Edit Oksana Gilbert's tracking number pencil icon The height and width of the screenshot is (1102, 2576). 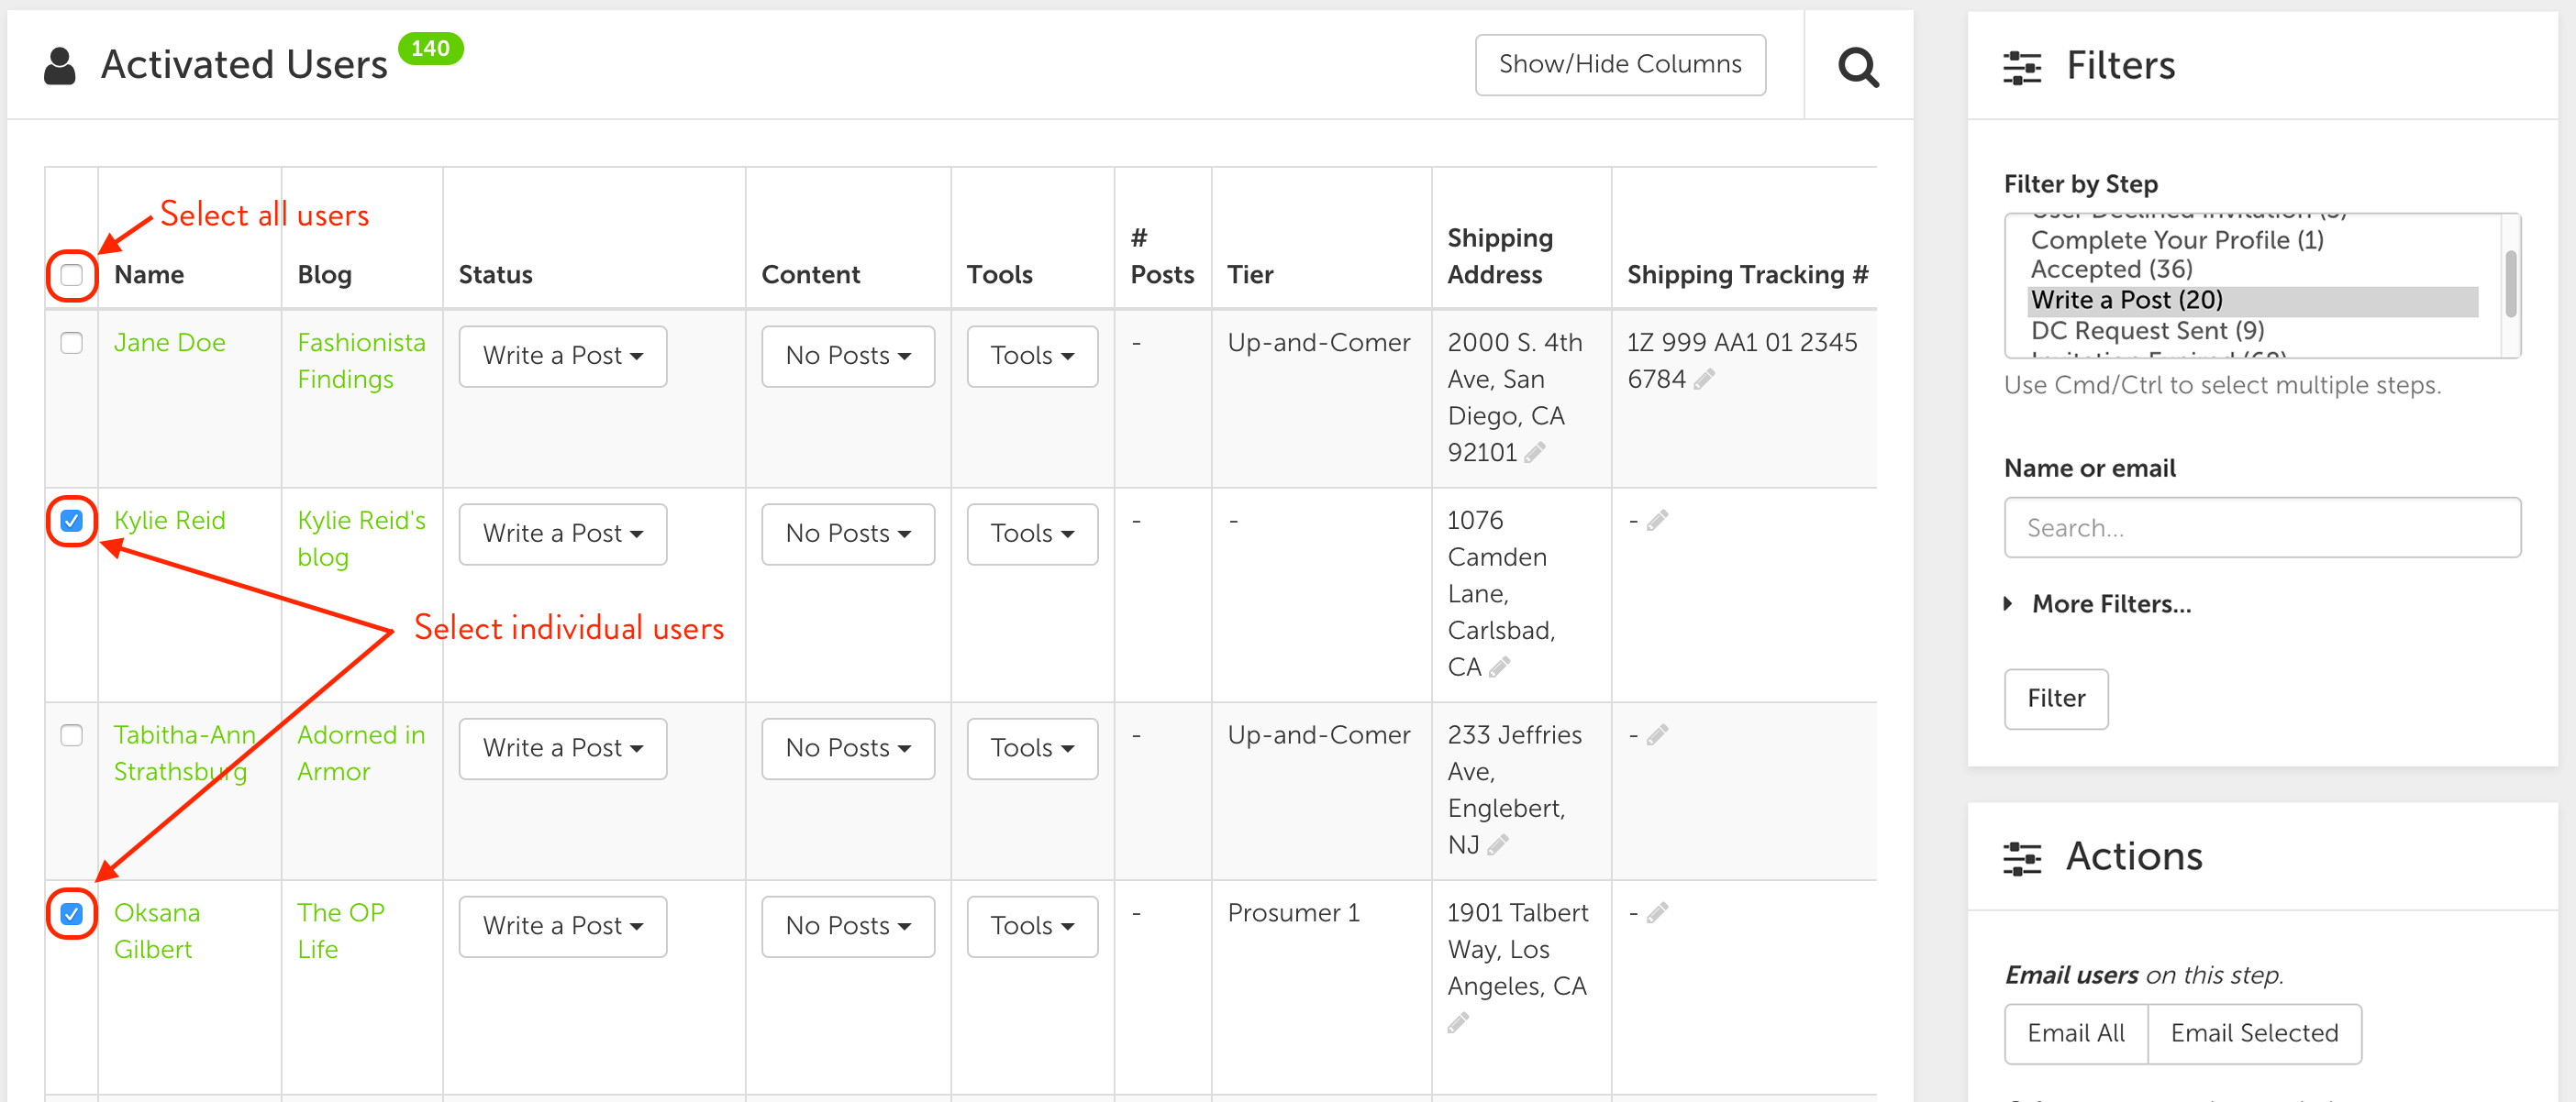click(1657, 913)
